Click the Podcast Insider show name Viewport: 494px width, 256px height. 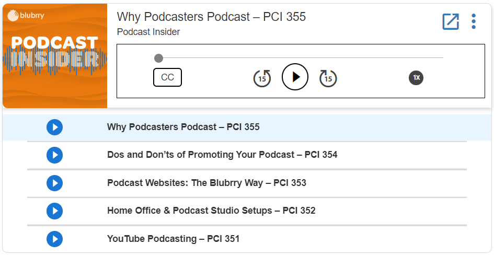tap(148, 32)
